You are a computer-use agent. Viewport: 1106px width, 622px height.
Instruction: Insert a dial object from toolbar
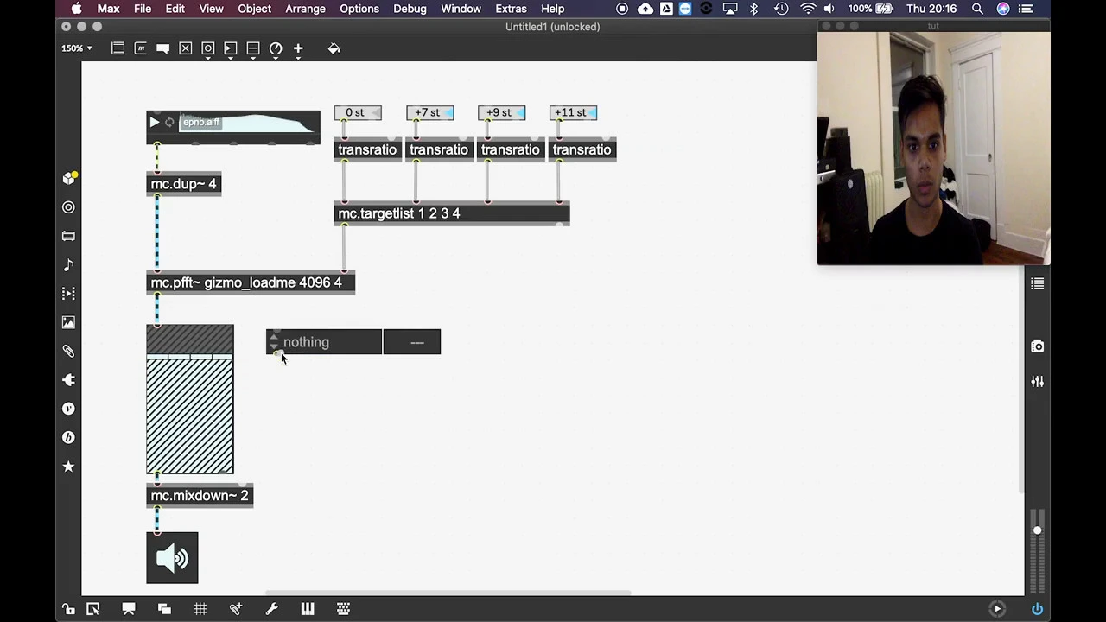pyautogui.click(x=275, y=48)
